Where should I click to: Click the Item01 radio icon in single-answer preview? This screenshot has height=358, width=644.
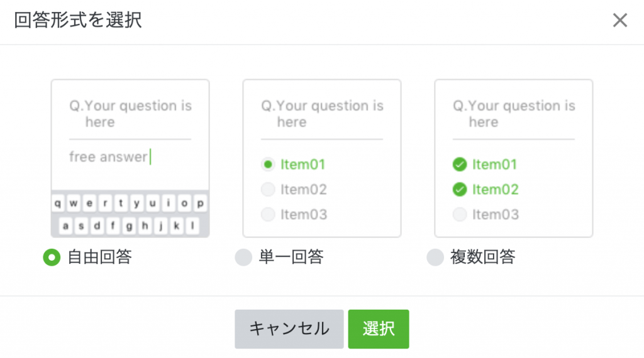(x=268, y=165)
